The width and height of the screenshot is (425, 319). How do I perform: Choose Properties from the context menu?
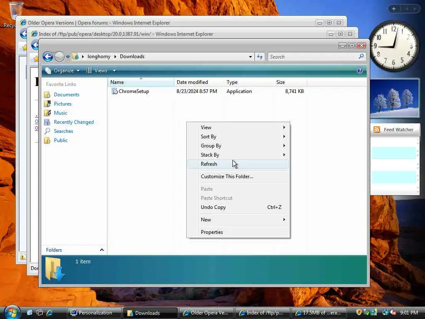coord(238,232)
